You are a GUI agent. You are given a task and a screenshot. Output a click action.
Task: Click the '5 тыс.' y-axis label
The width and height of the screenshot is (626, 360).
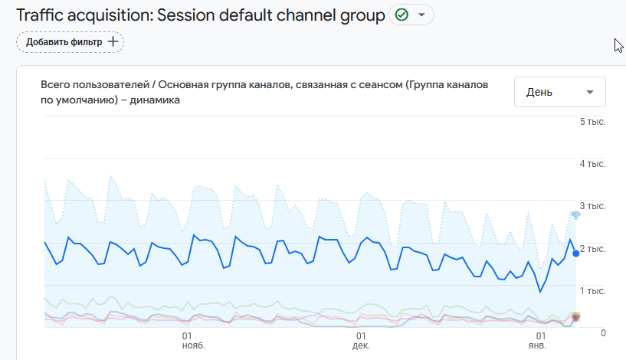pos(593,122)
